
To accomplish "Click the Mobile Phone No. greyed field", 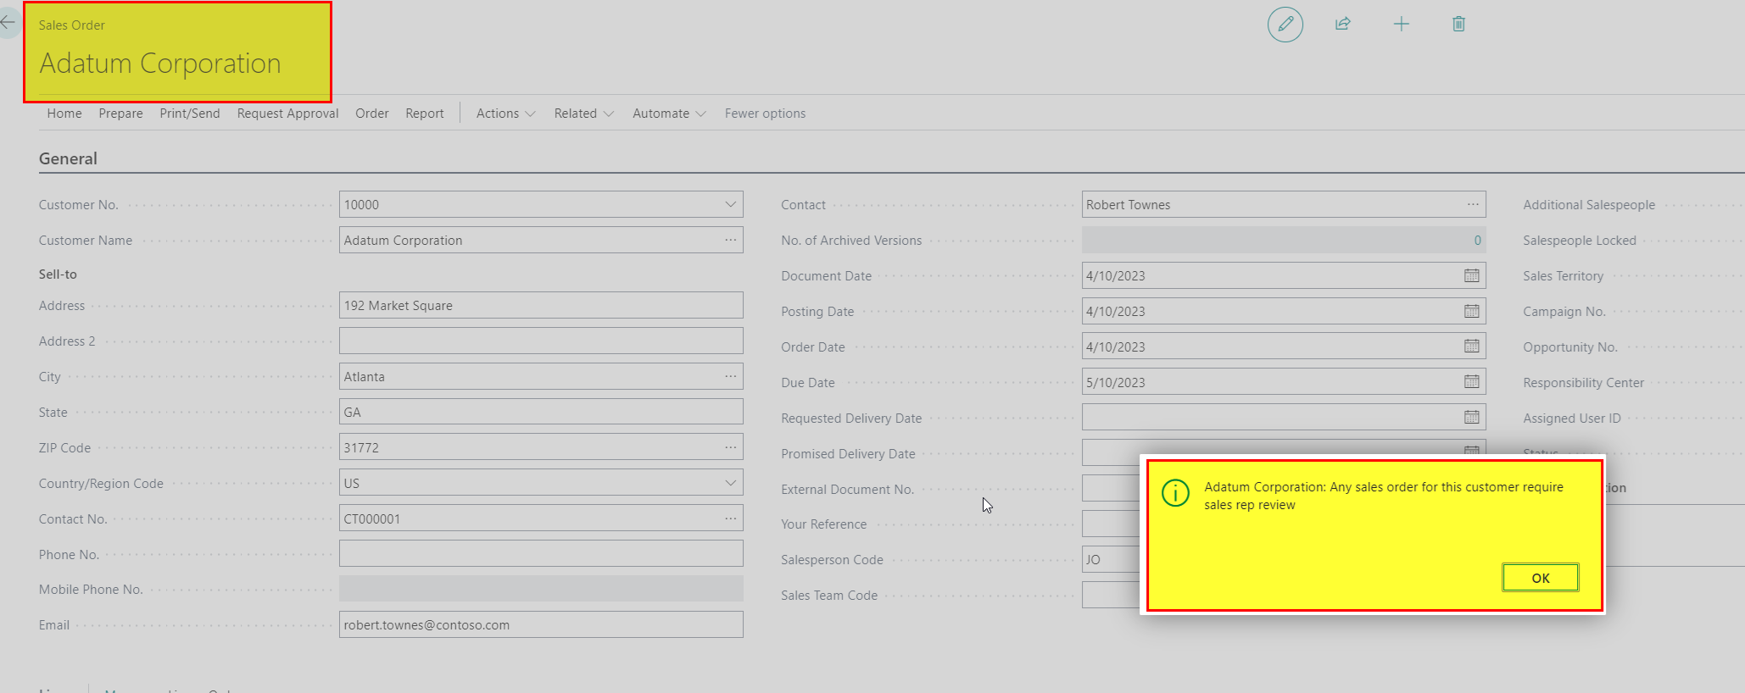I will [x=541, y=589].
